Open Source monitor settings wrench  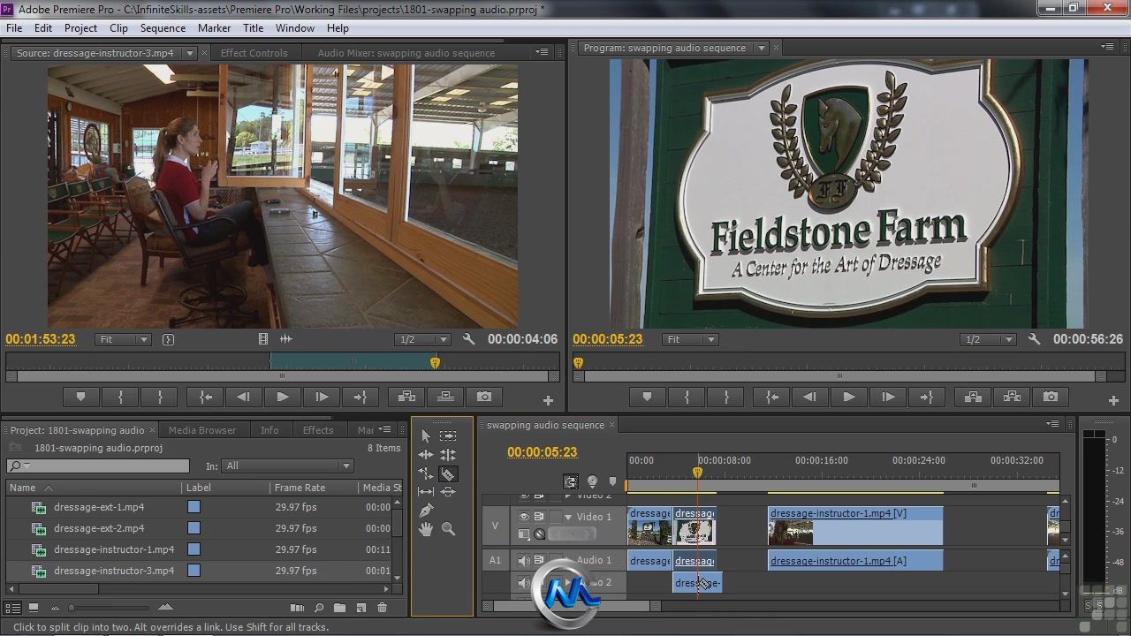(x=468, y=339)
